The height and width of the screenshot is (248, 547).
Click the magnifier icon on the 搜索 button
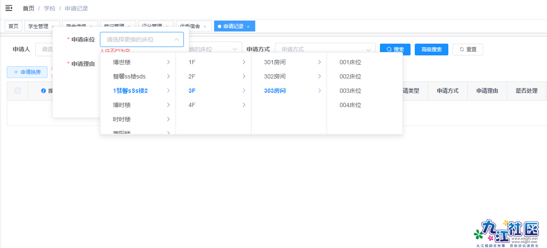coord(389,49)
